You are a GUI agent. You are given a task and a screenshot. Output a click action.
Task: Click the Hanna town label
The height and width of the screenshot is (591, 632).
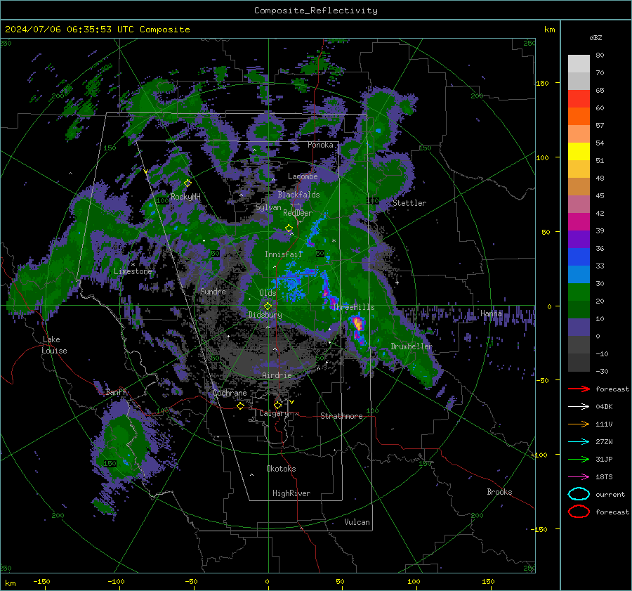(x=491, y=314)
